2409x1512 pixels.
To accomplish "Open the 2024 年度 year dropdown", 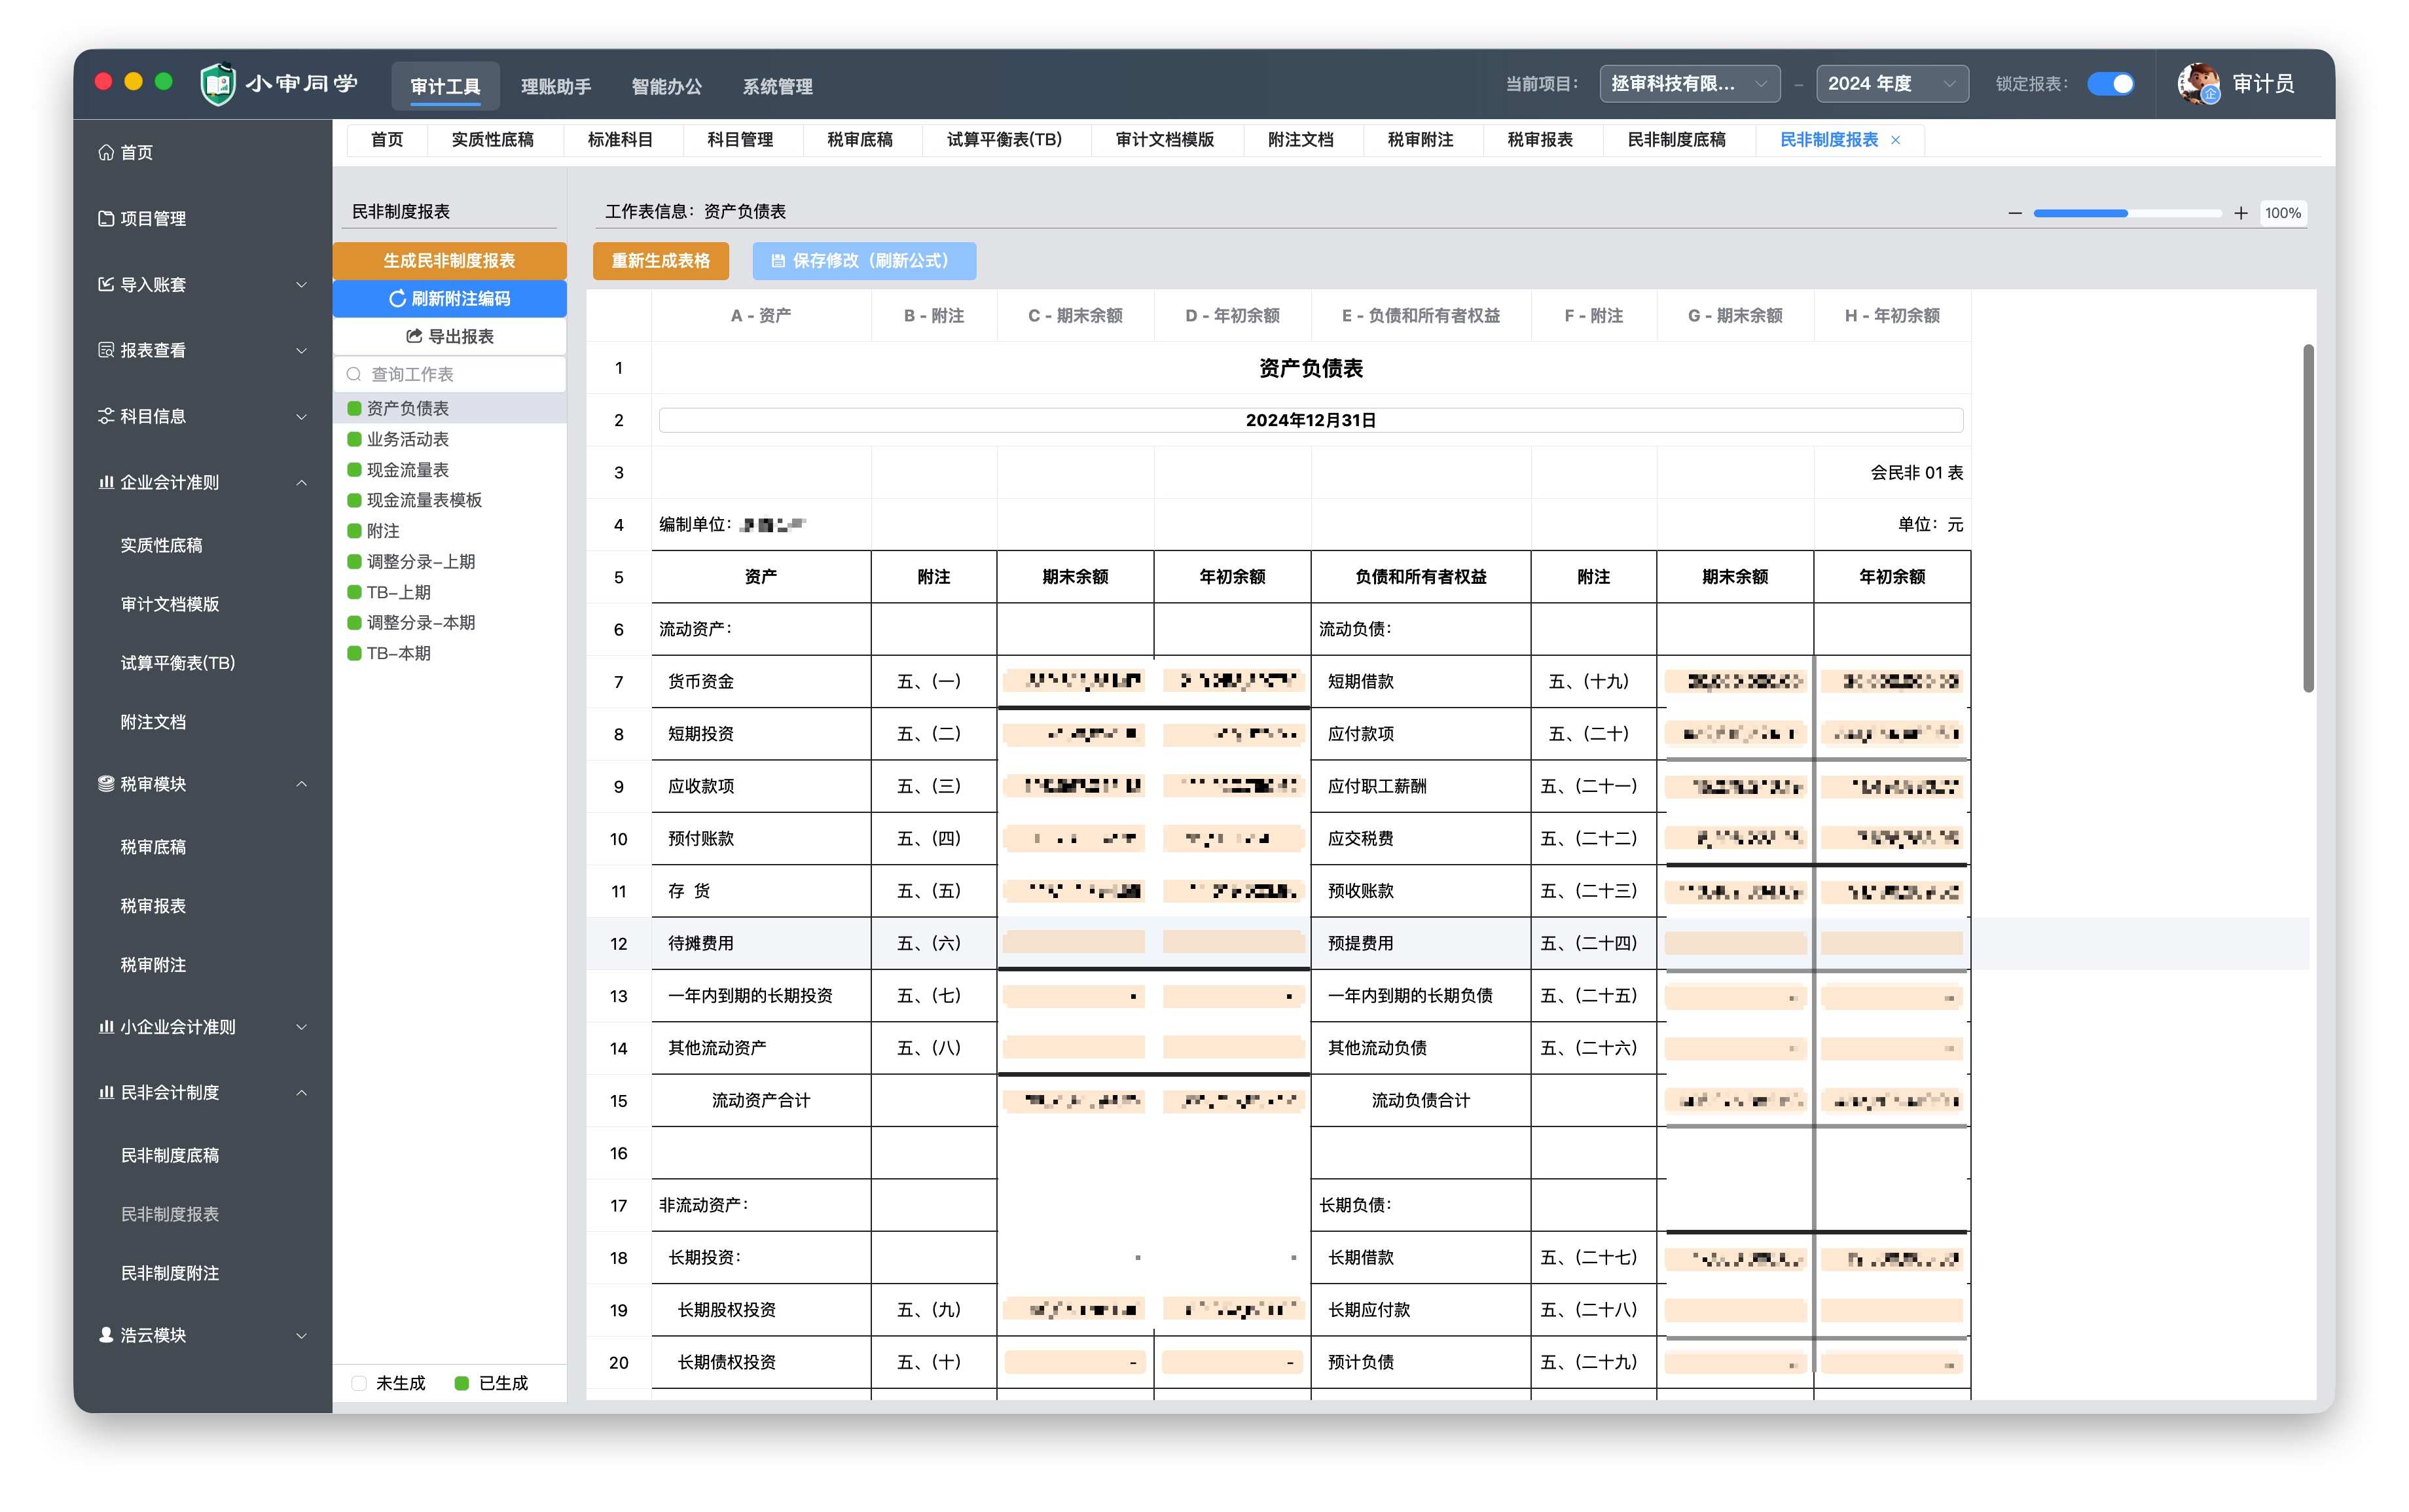I will (1892, 84).
